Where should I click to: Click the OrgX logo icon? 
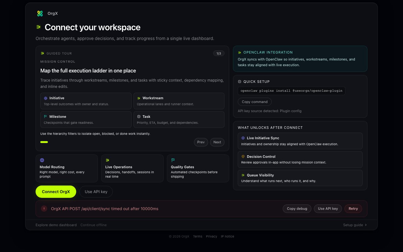click(x=40, y=13)
